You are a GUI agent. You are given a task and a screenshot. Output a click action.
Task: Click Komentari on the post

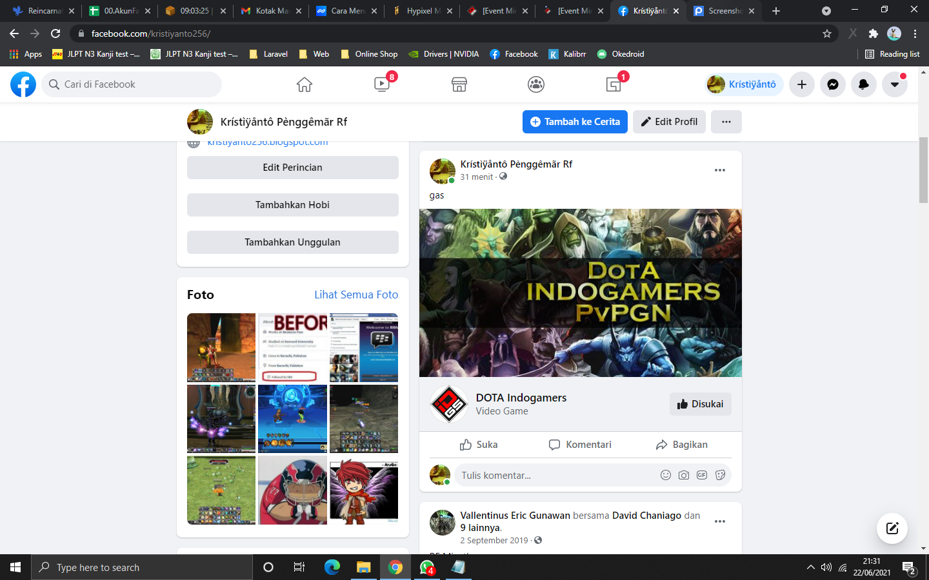click(x=580, y=445)
